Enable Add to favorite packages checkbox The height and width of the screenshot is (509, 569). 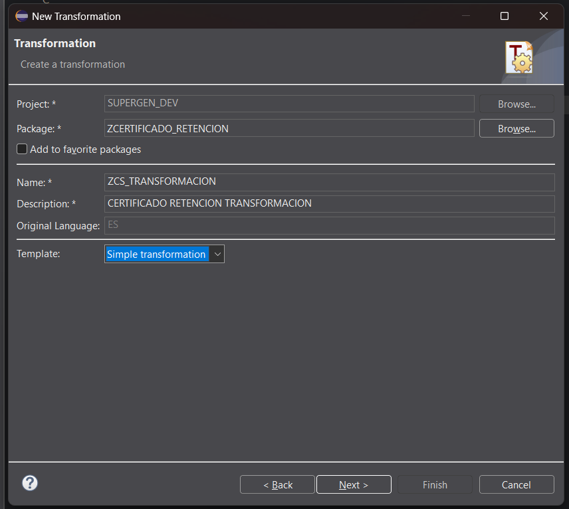[x=23, y=150]
